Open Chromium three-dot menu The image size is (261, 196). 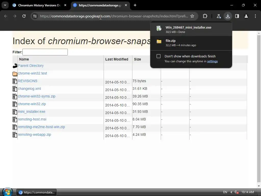point(255,16)
